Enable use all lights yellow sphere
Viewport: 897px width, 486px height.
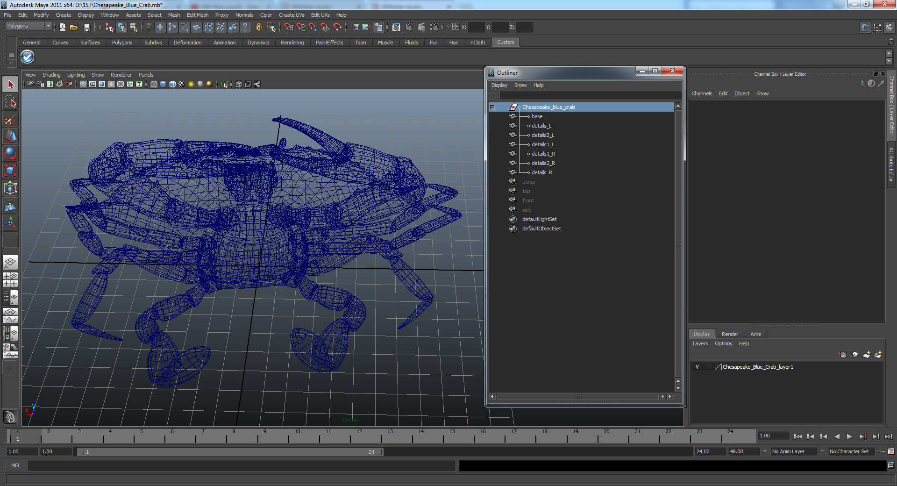(x=191, y=84)
